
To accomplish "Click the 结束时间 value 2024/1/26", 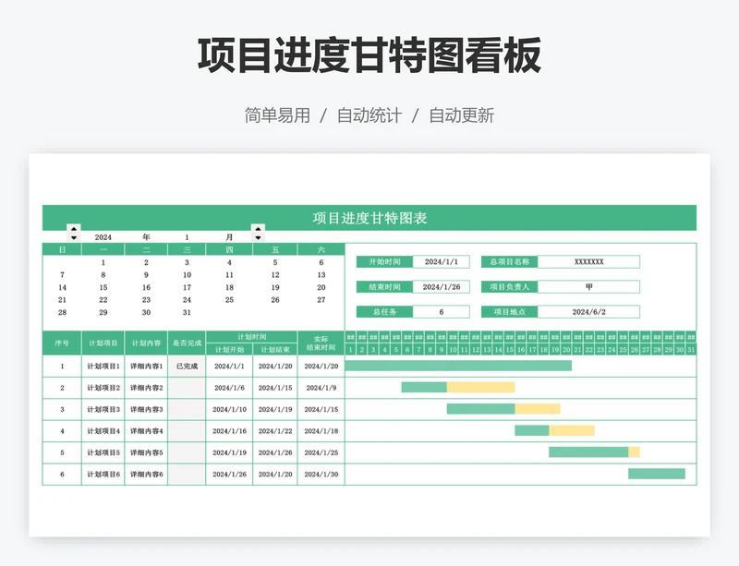I will (441, 287).
